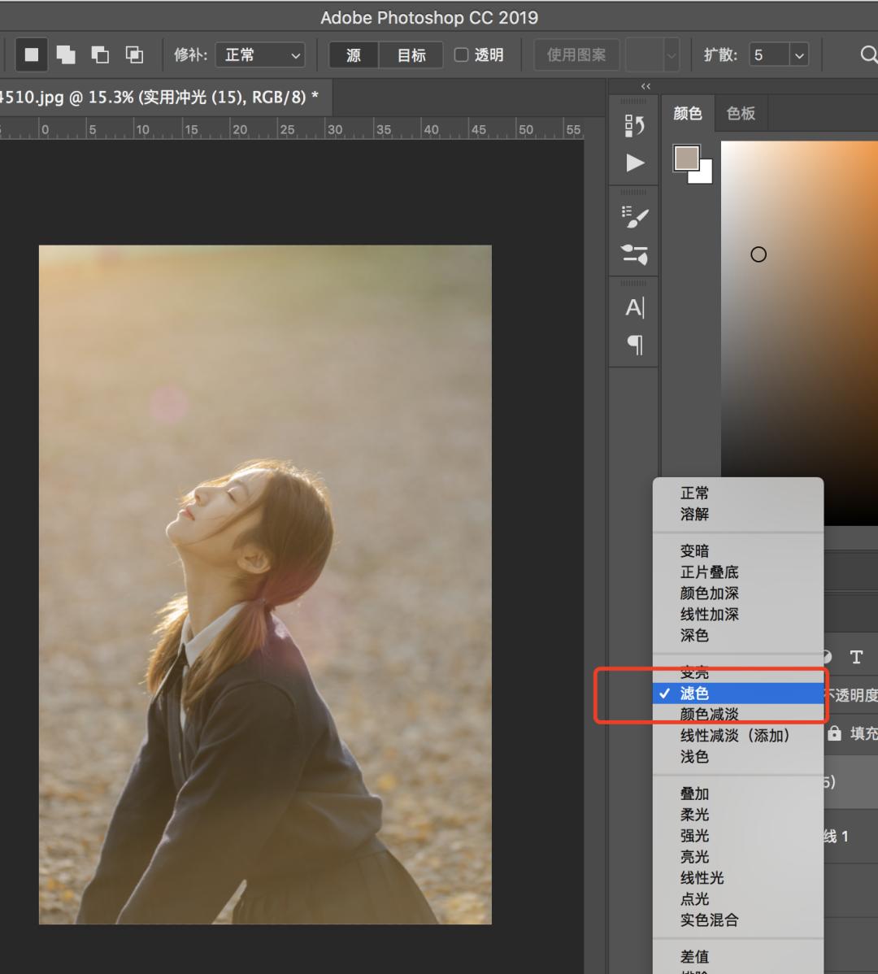The height and width of the screenshot is (974, 878).
Task: Open the History panel icon
Action: click(x=634, y=125)
